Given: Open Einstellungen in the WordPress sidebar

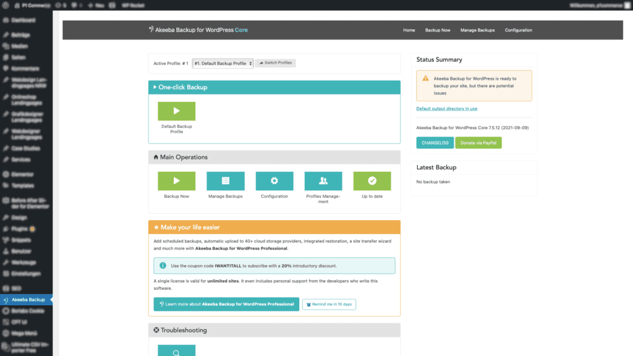Looking at the screenshot, I should [x=26, y=274].
